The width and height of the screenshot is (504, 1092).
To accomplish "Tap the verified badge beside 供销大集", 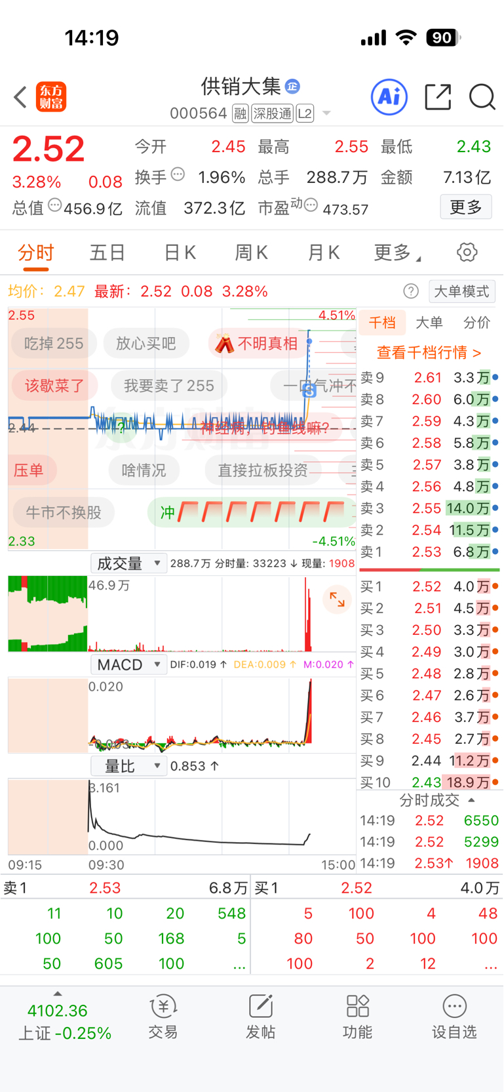I will coord(292,86).
